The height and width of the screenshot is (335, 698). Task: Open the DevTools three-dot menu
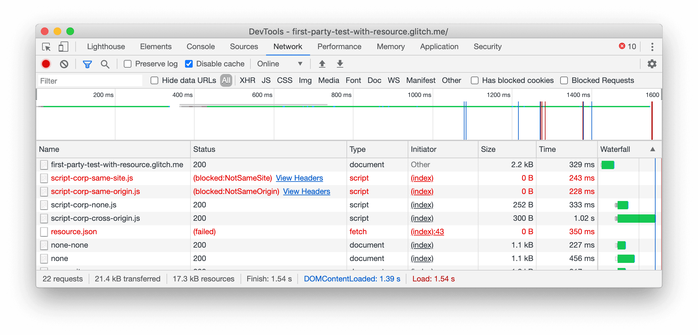(652, 47)
